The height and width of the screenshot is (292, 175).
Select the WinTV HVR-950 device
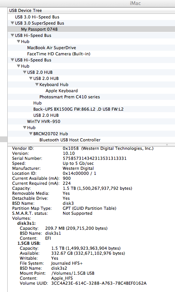[x=91, y=121]
